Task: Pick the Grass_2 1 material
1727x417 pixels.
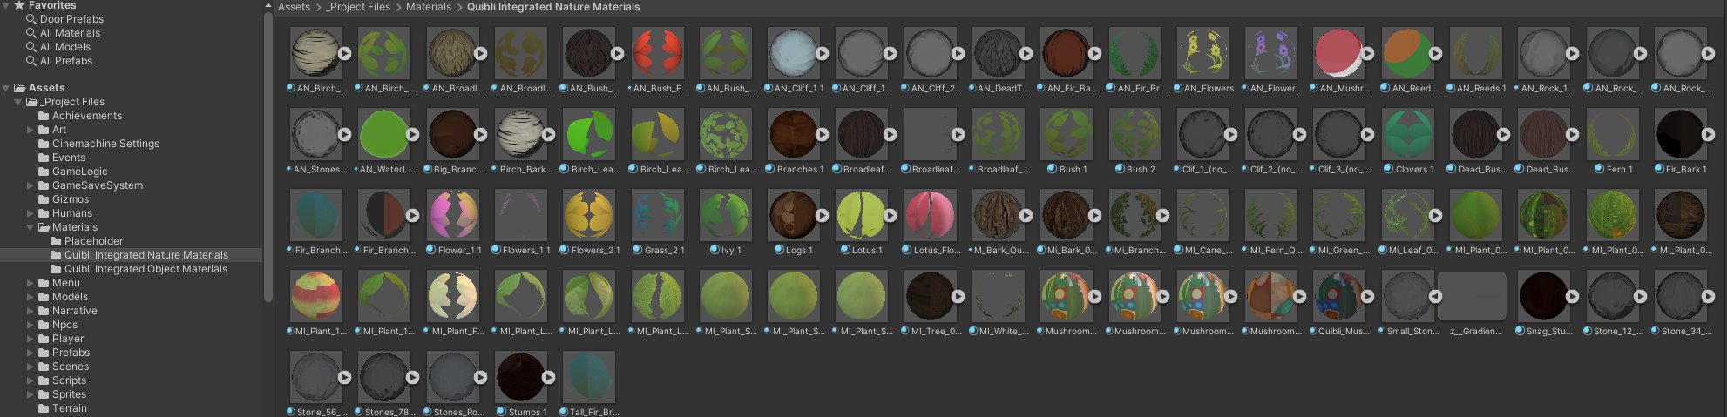Action: [x=657, y=215]
